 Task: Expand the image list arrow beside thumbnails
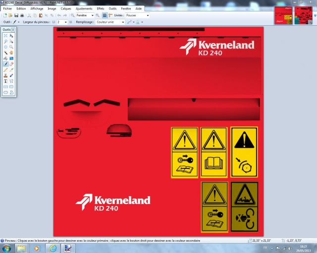[315, 15]
